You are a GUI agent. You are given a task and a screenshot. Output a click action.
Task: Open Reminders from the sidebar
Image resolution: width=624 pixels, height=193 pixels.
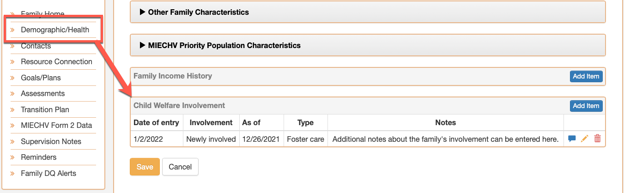pyautogui.click(x=38, y=157)
